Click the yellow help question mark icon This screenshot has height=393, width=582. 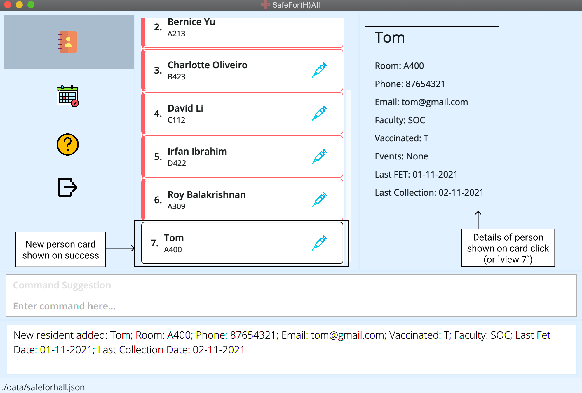[x=67, y=145]
